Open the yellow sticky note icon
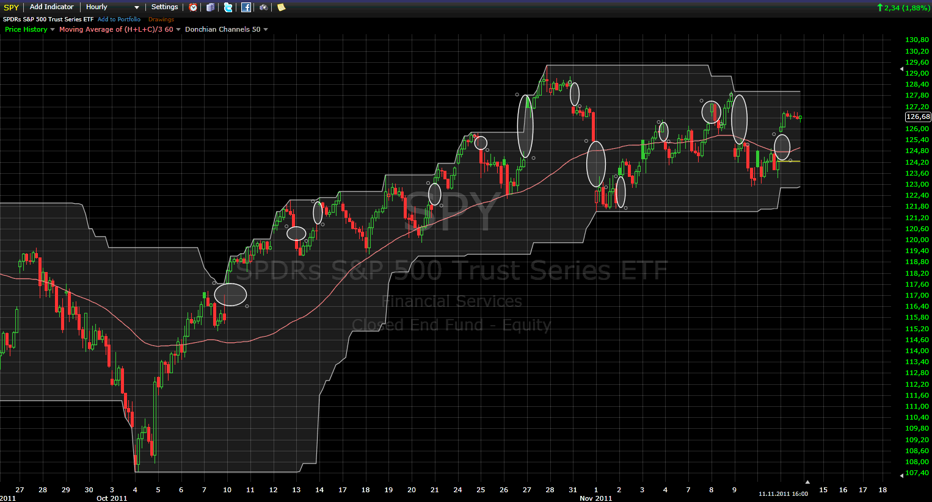 (x=281, y=7)
